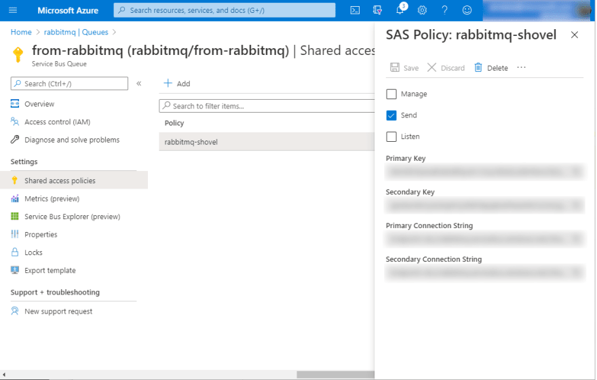The width and height of the screenshot is (597, 380).
Task: Click the Secondary Key field
Action: tap(484, 205)
